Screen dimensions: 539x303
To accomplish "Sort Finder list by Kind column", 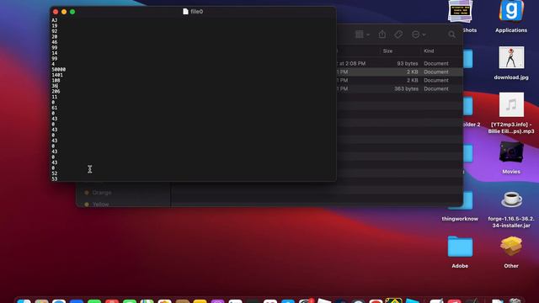I will (429, 50).
